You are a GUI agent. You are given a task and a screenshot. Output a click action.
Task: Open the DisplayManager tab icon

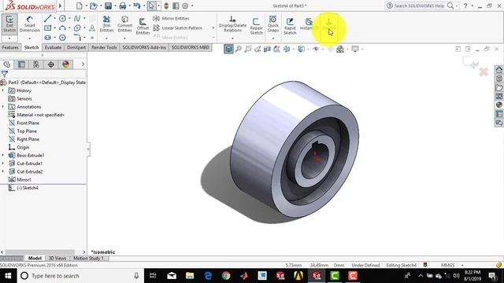(66, 64)
